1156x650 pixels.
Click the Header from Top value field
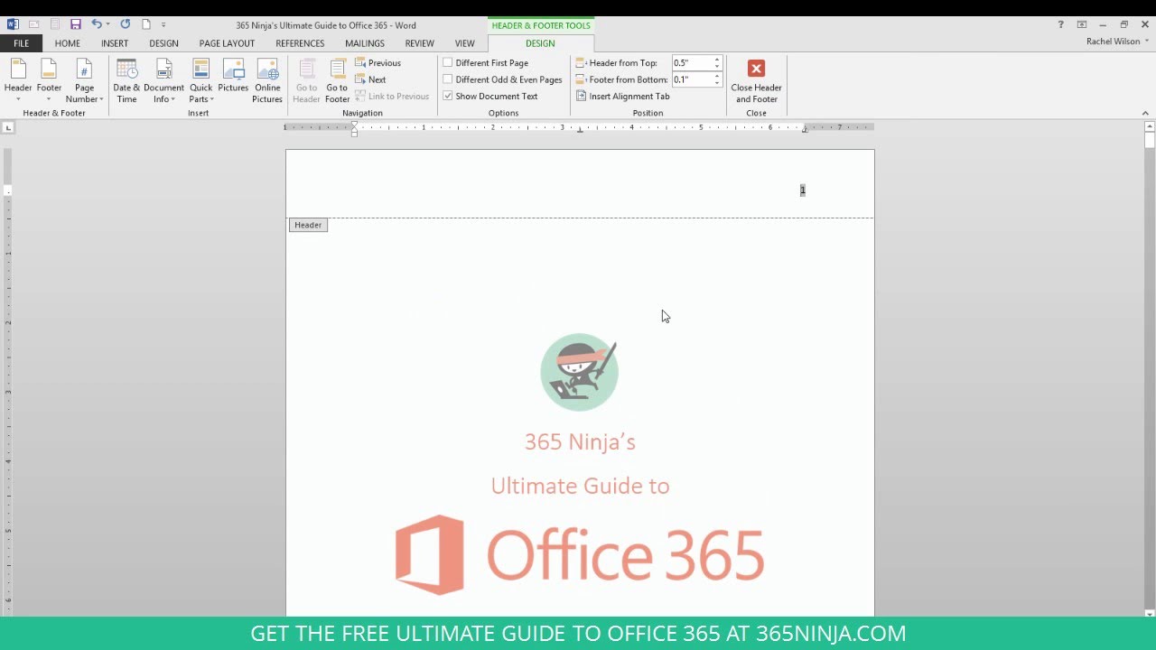coord(692,63)
